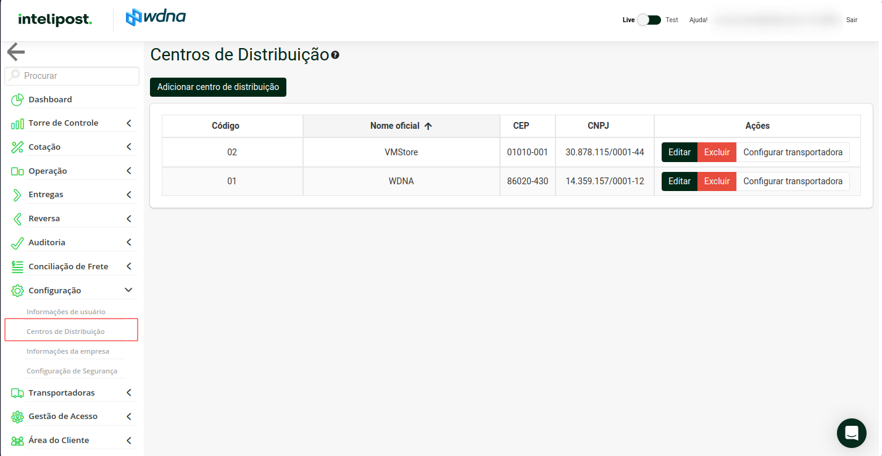Click the Entregas arrow icon
The image size is (882, 456).
point(17,195)
